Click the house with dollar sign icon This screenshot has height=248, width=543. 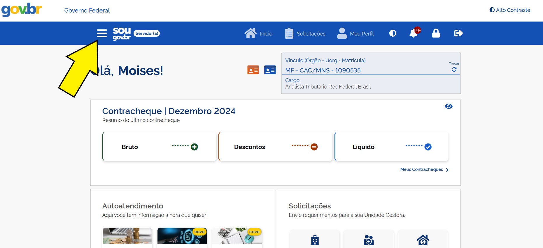click(423, 240)
